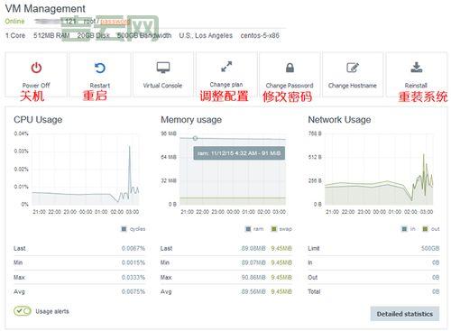The height and width of the screenshot is (331, 451).
Task: Toggle the out legend swatch
Action: (425, 229)
